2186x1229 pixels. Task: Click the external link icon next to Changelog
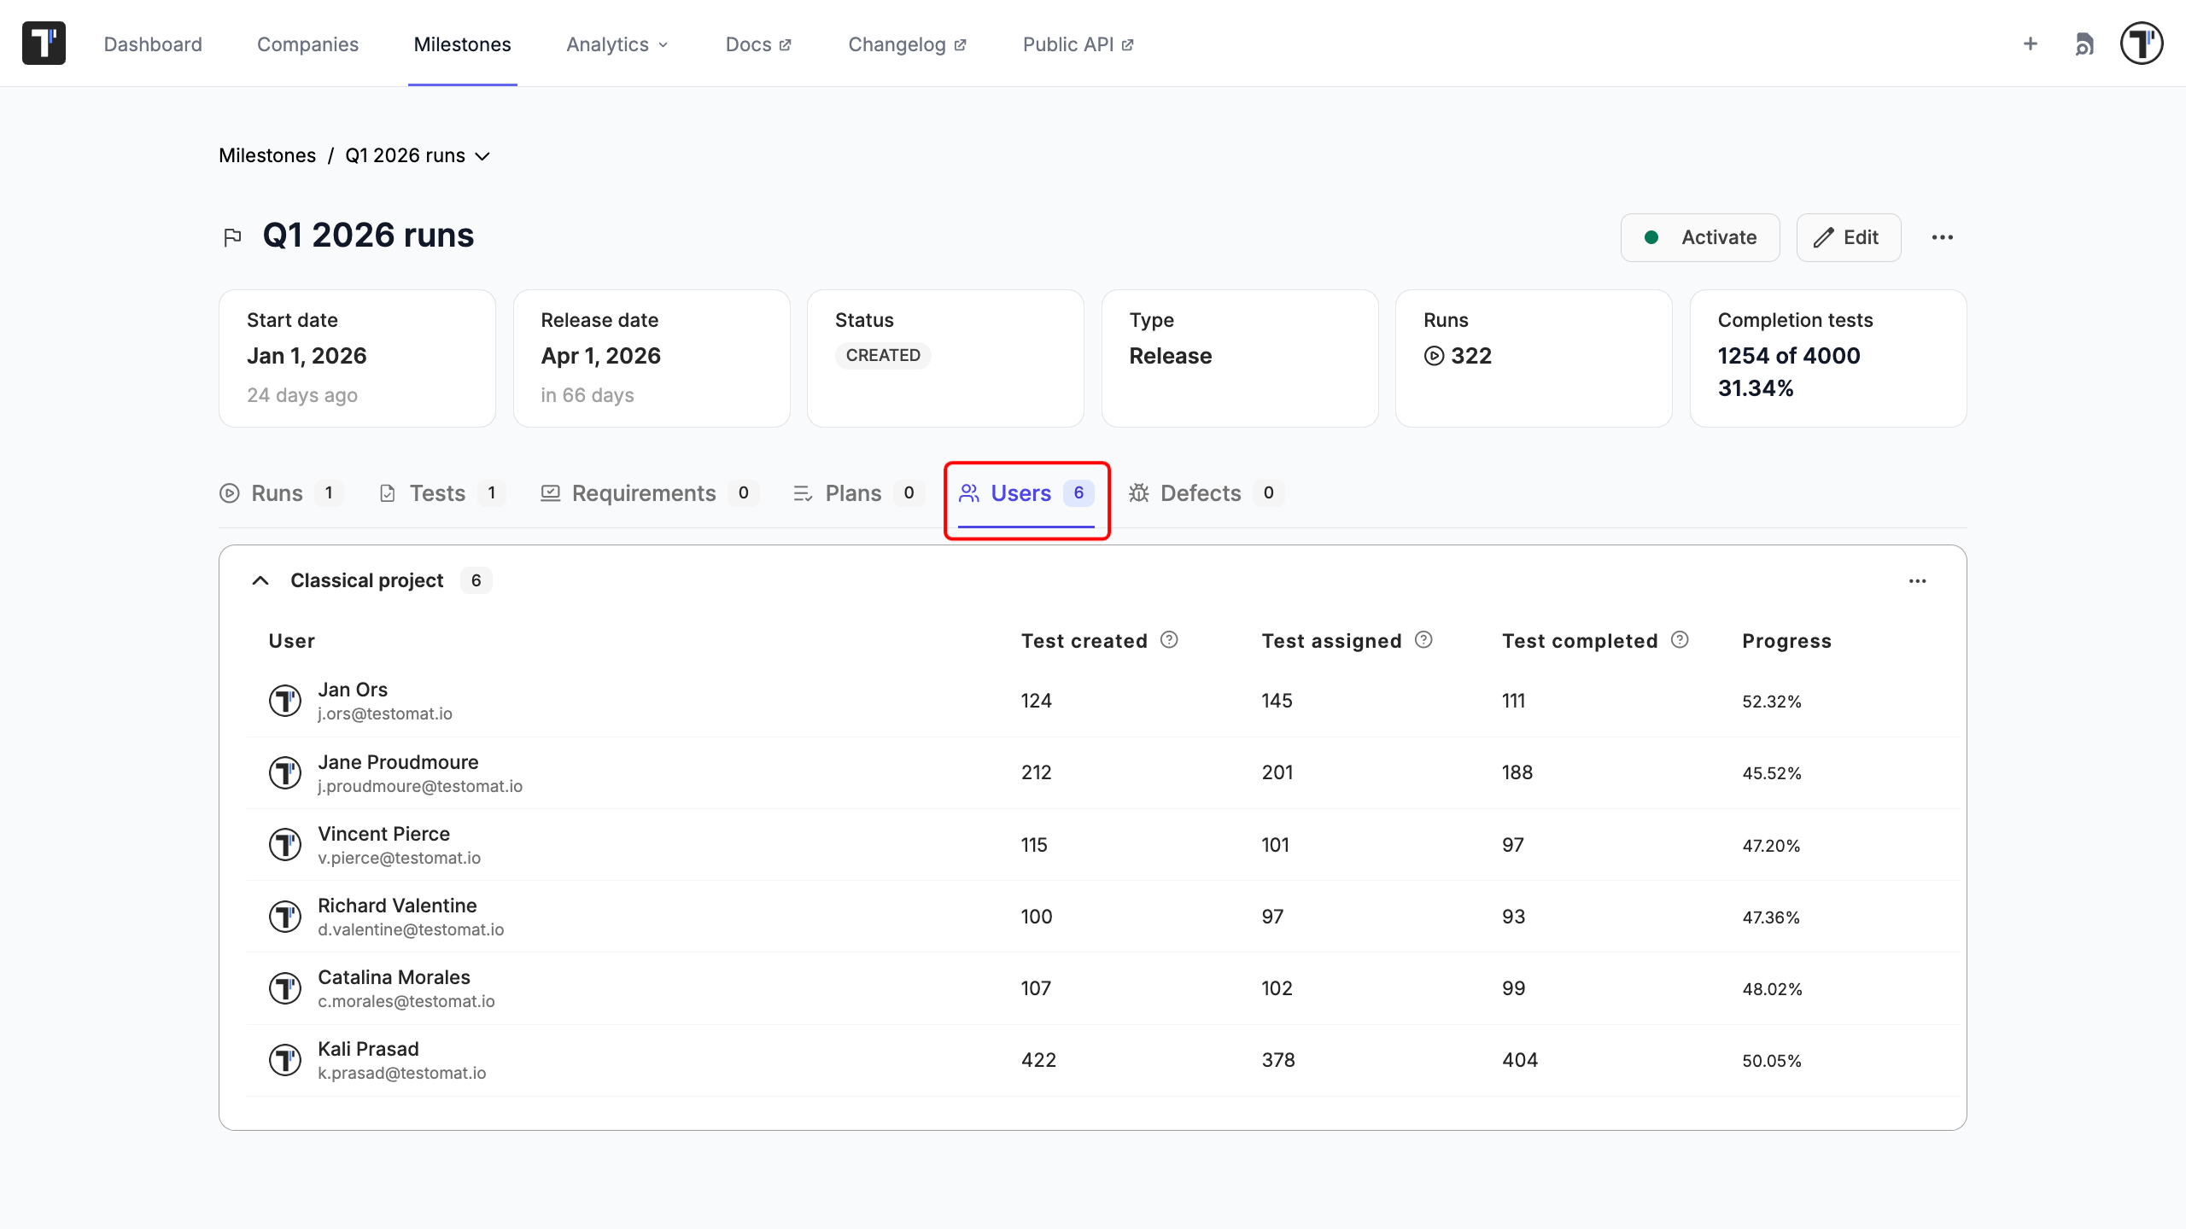pyautogui.click(x=960, y=45)
